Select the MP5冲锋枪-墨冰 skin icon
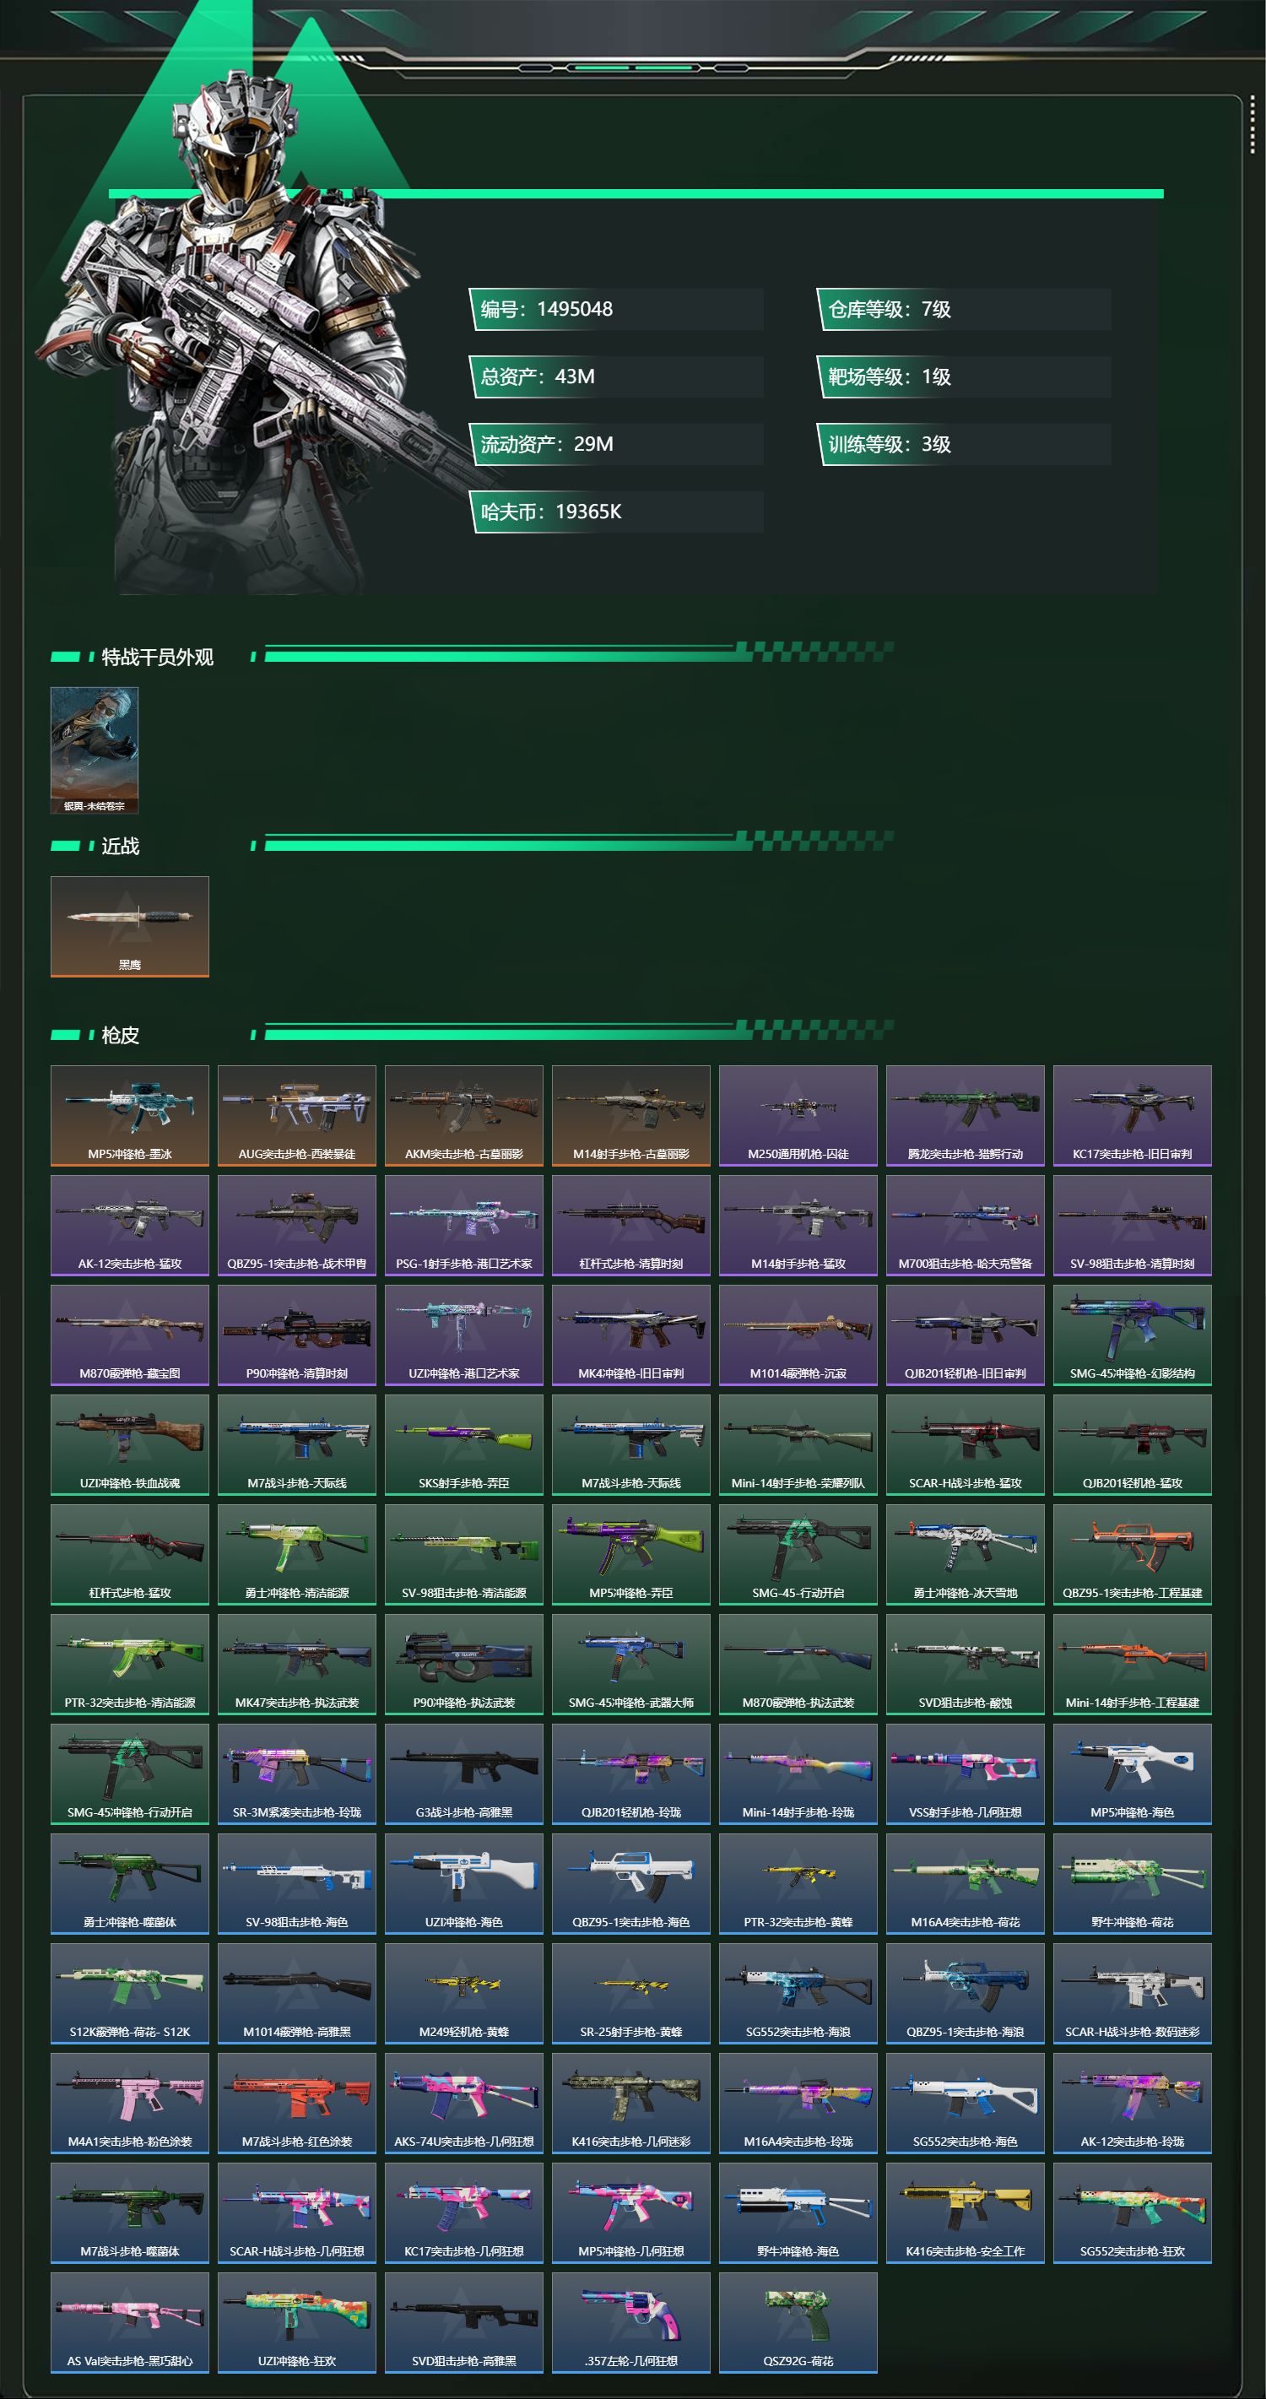This screenshot has width=1266, height=2399. click(x=129, y=1116)
